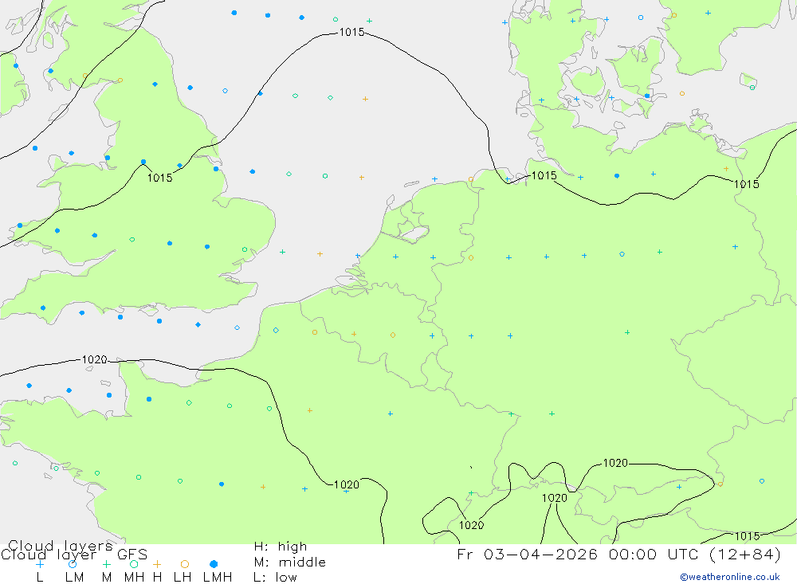The image size is (797, 584).
Task: Click the 1015 isobar label over central England
Action: tap(159, 178)
